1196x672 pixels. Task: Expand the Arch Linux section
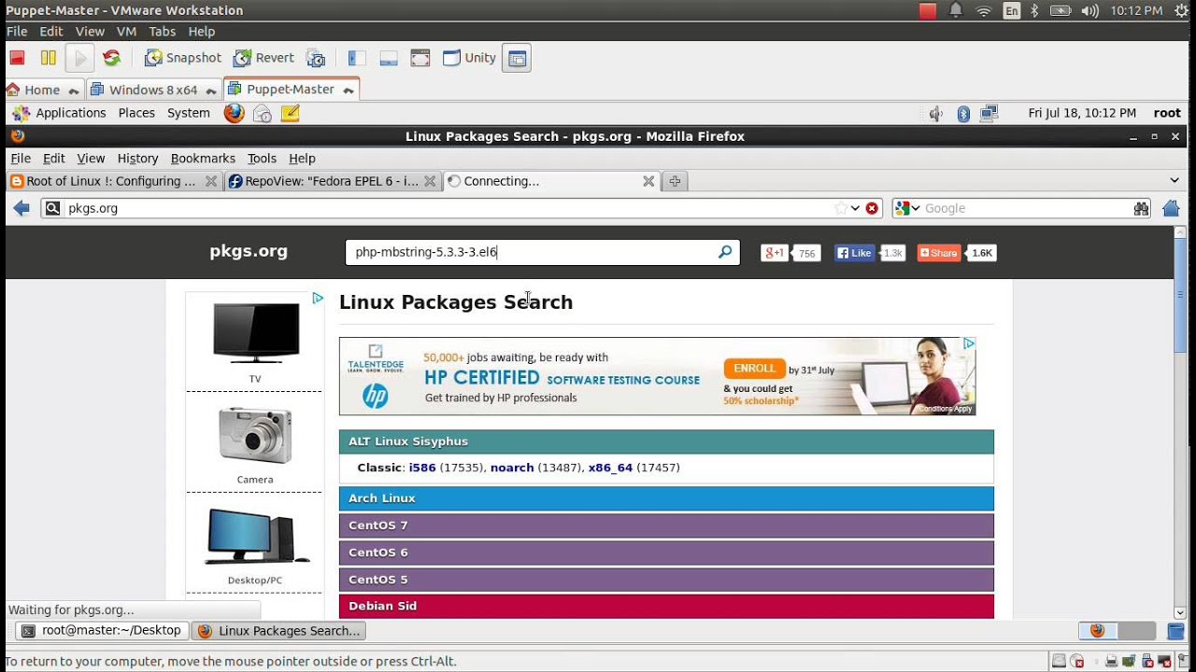coord(666,498)
